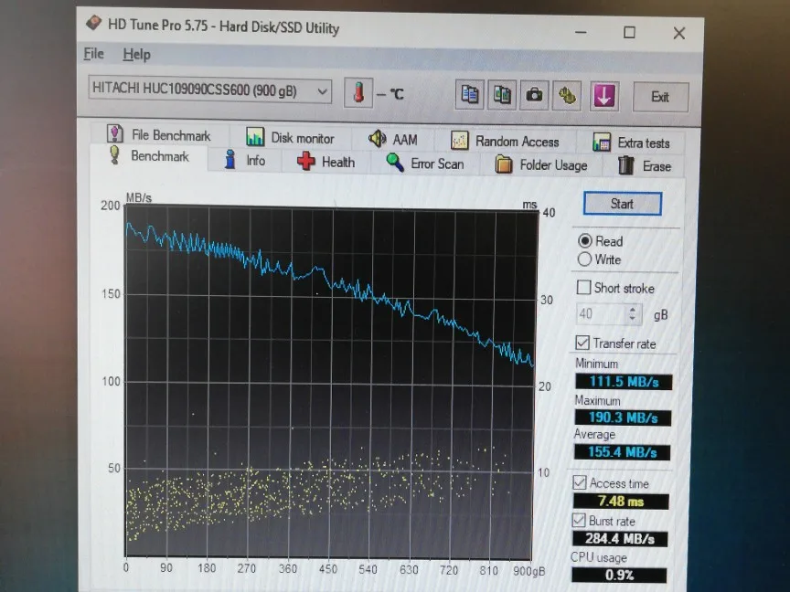Click the 7.48 ms access time value
790x592 pixels.
tap(621, 501)
